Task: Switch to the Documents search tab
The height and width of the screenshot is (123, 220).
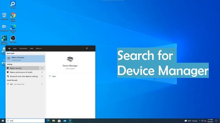Action: 23,49
